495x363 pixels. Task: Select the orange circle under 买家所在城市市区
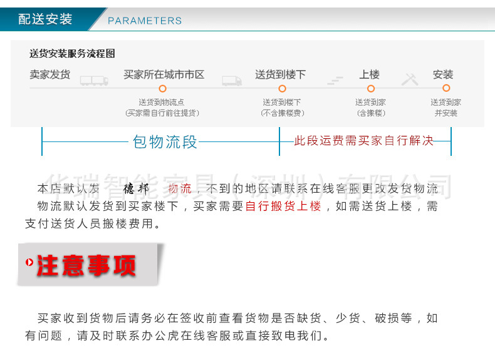(163, 89)
